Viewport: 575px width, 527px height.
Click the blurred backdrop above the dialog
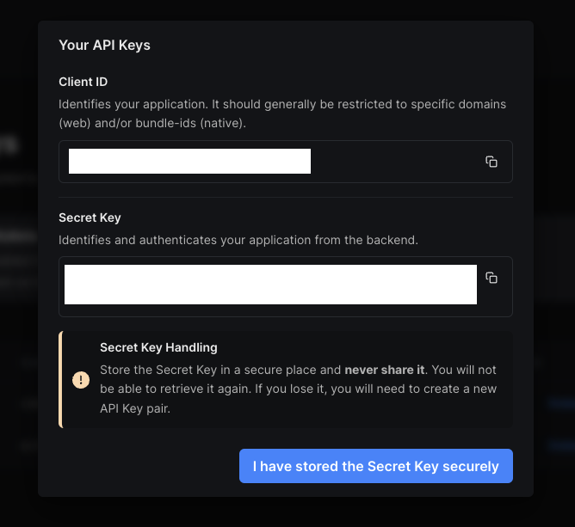tap(286, 10)
